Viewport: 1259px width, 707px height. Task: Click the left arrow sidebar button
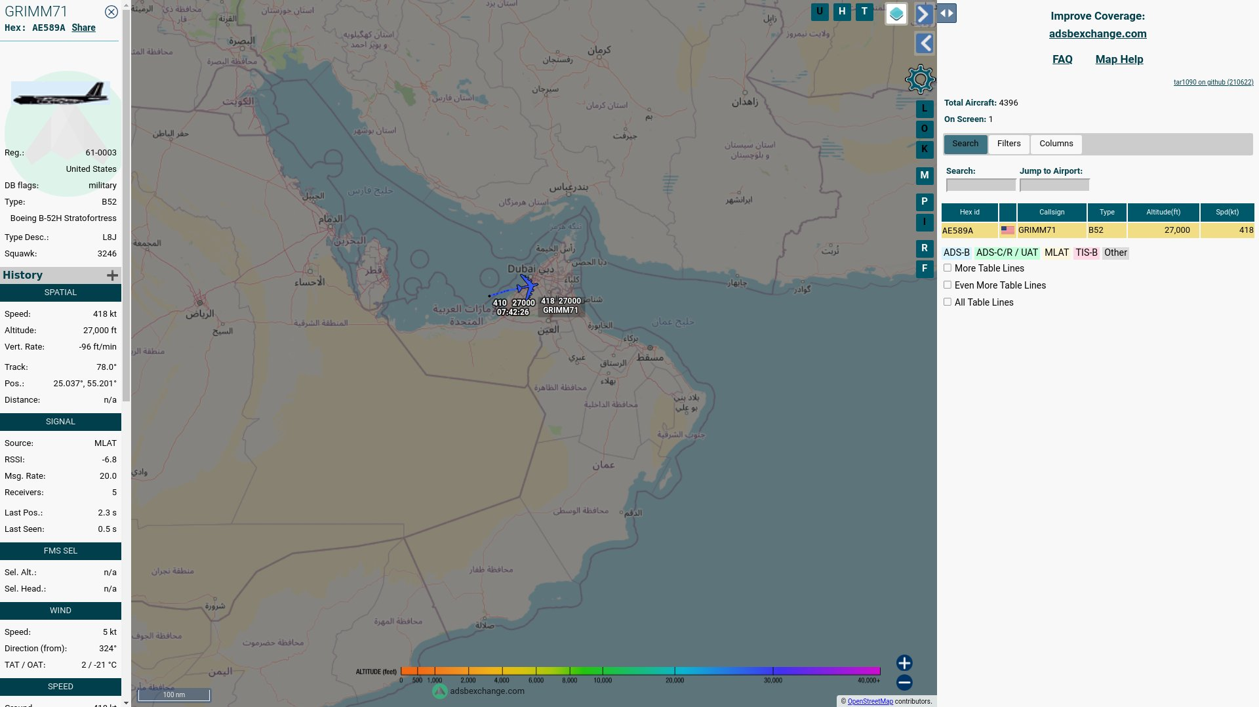coord(924,43)
